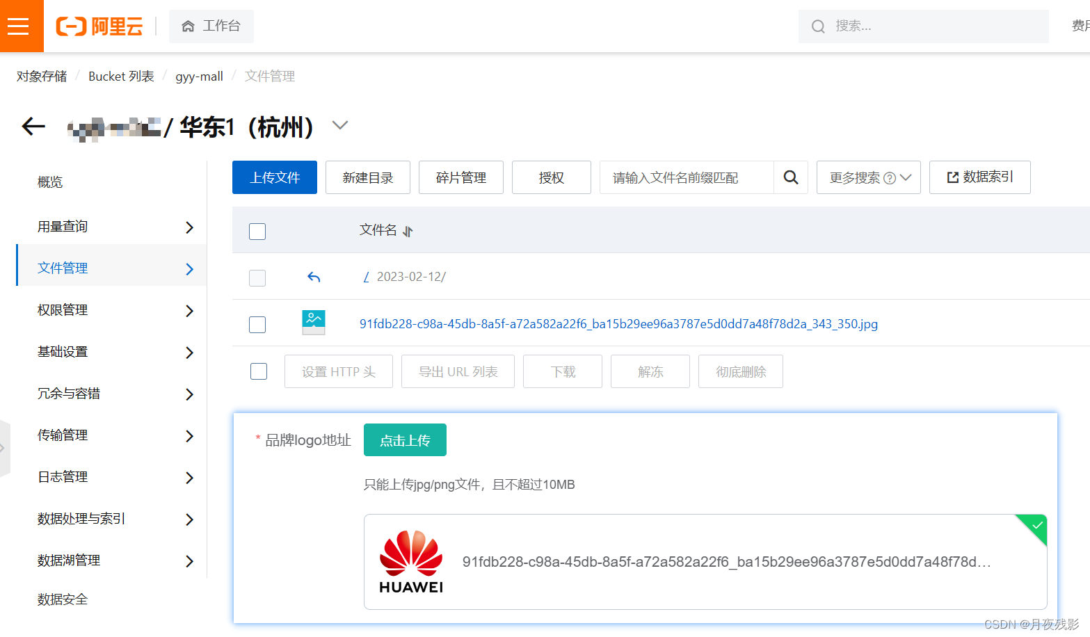This screenshot has height=637, width=1090.
Task: Click the green 点击上传 button
Action: tap(405, 440)
